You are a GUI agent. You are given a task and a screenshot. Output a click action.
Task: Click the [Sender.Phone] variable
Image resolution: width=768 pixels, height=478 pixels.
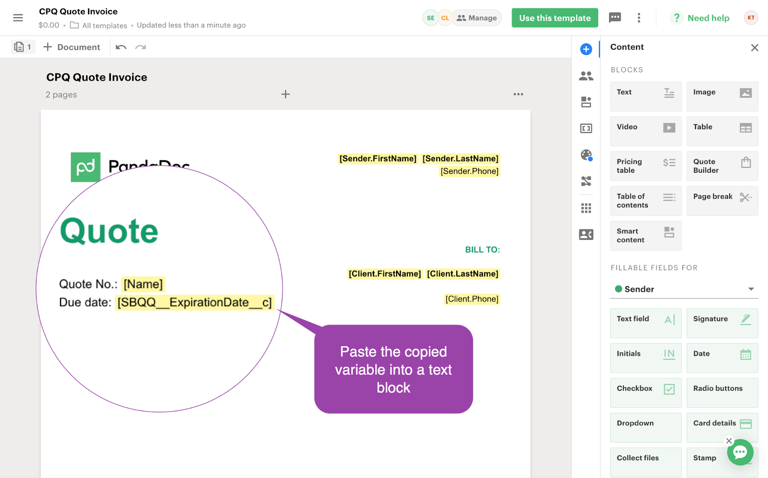469,171
